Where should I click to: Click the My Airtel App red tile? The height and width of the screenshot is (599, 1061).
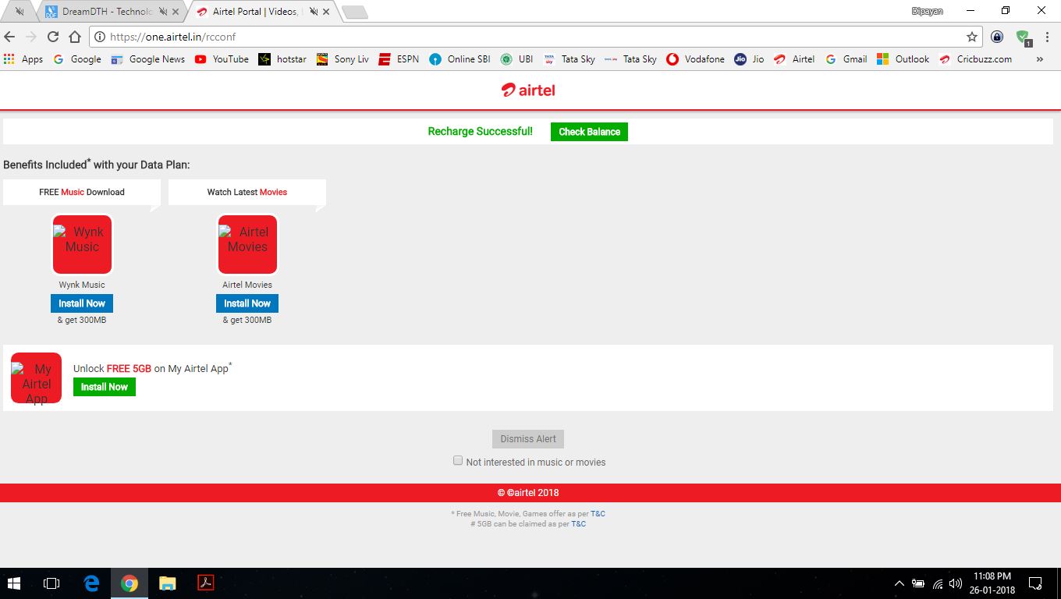coord(36,378)
